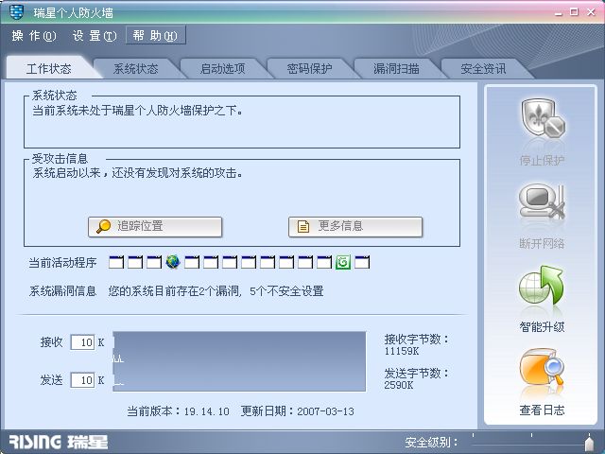
Task: Open the 密码保护 tab
Action: [x=309, y=69]
